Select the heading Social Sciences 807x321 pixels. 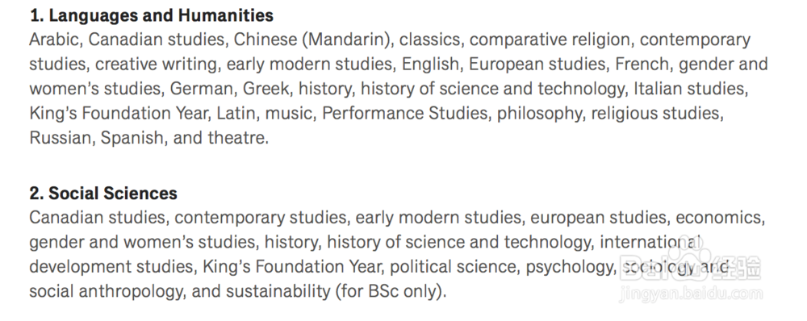click(103, 194)
